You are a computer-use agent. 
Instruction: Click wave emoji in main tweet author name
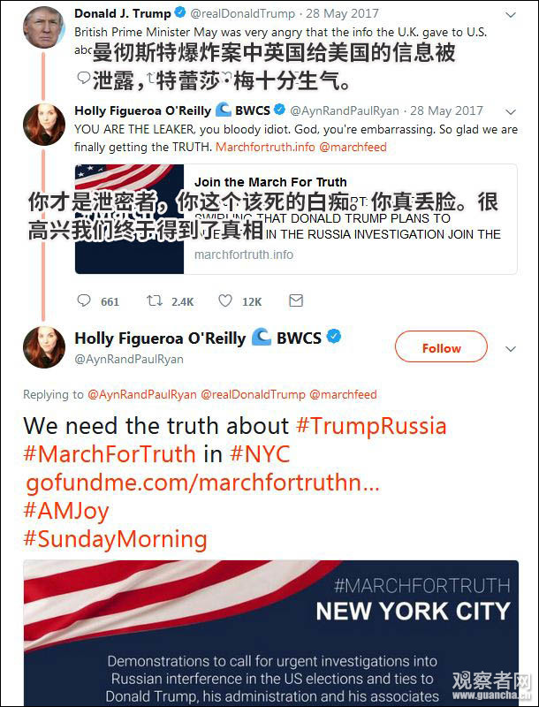(x=262, y=337)
